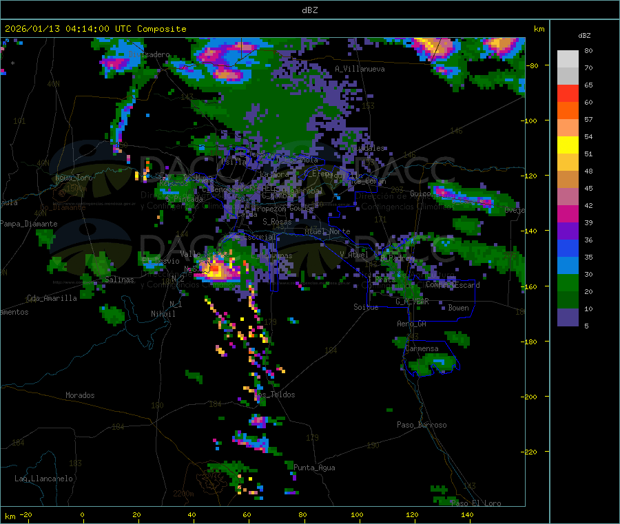Screen dimensions: 620x524
Task: Click the Co_Diamante place label
Action: coord(63,207)
